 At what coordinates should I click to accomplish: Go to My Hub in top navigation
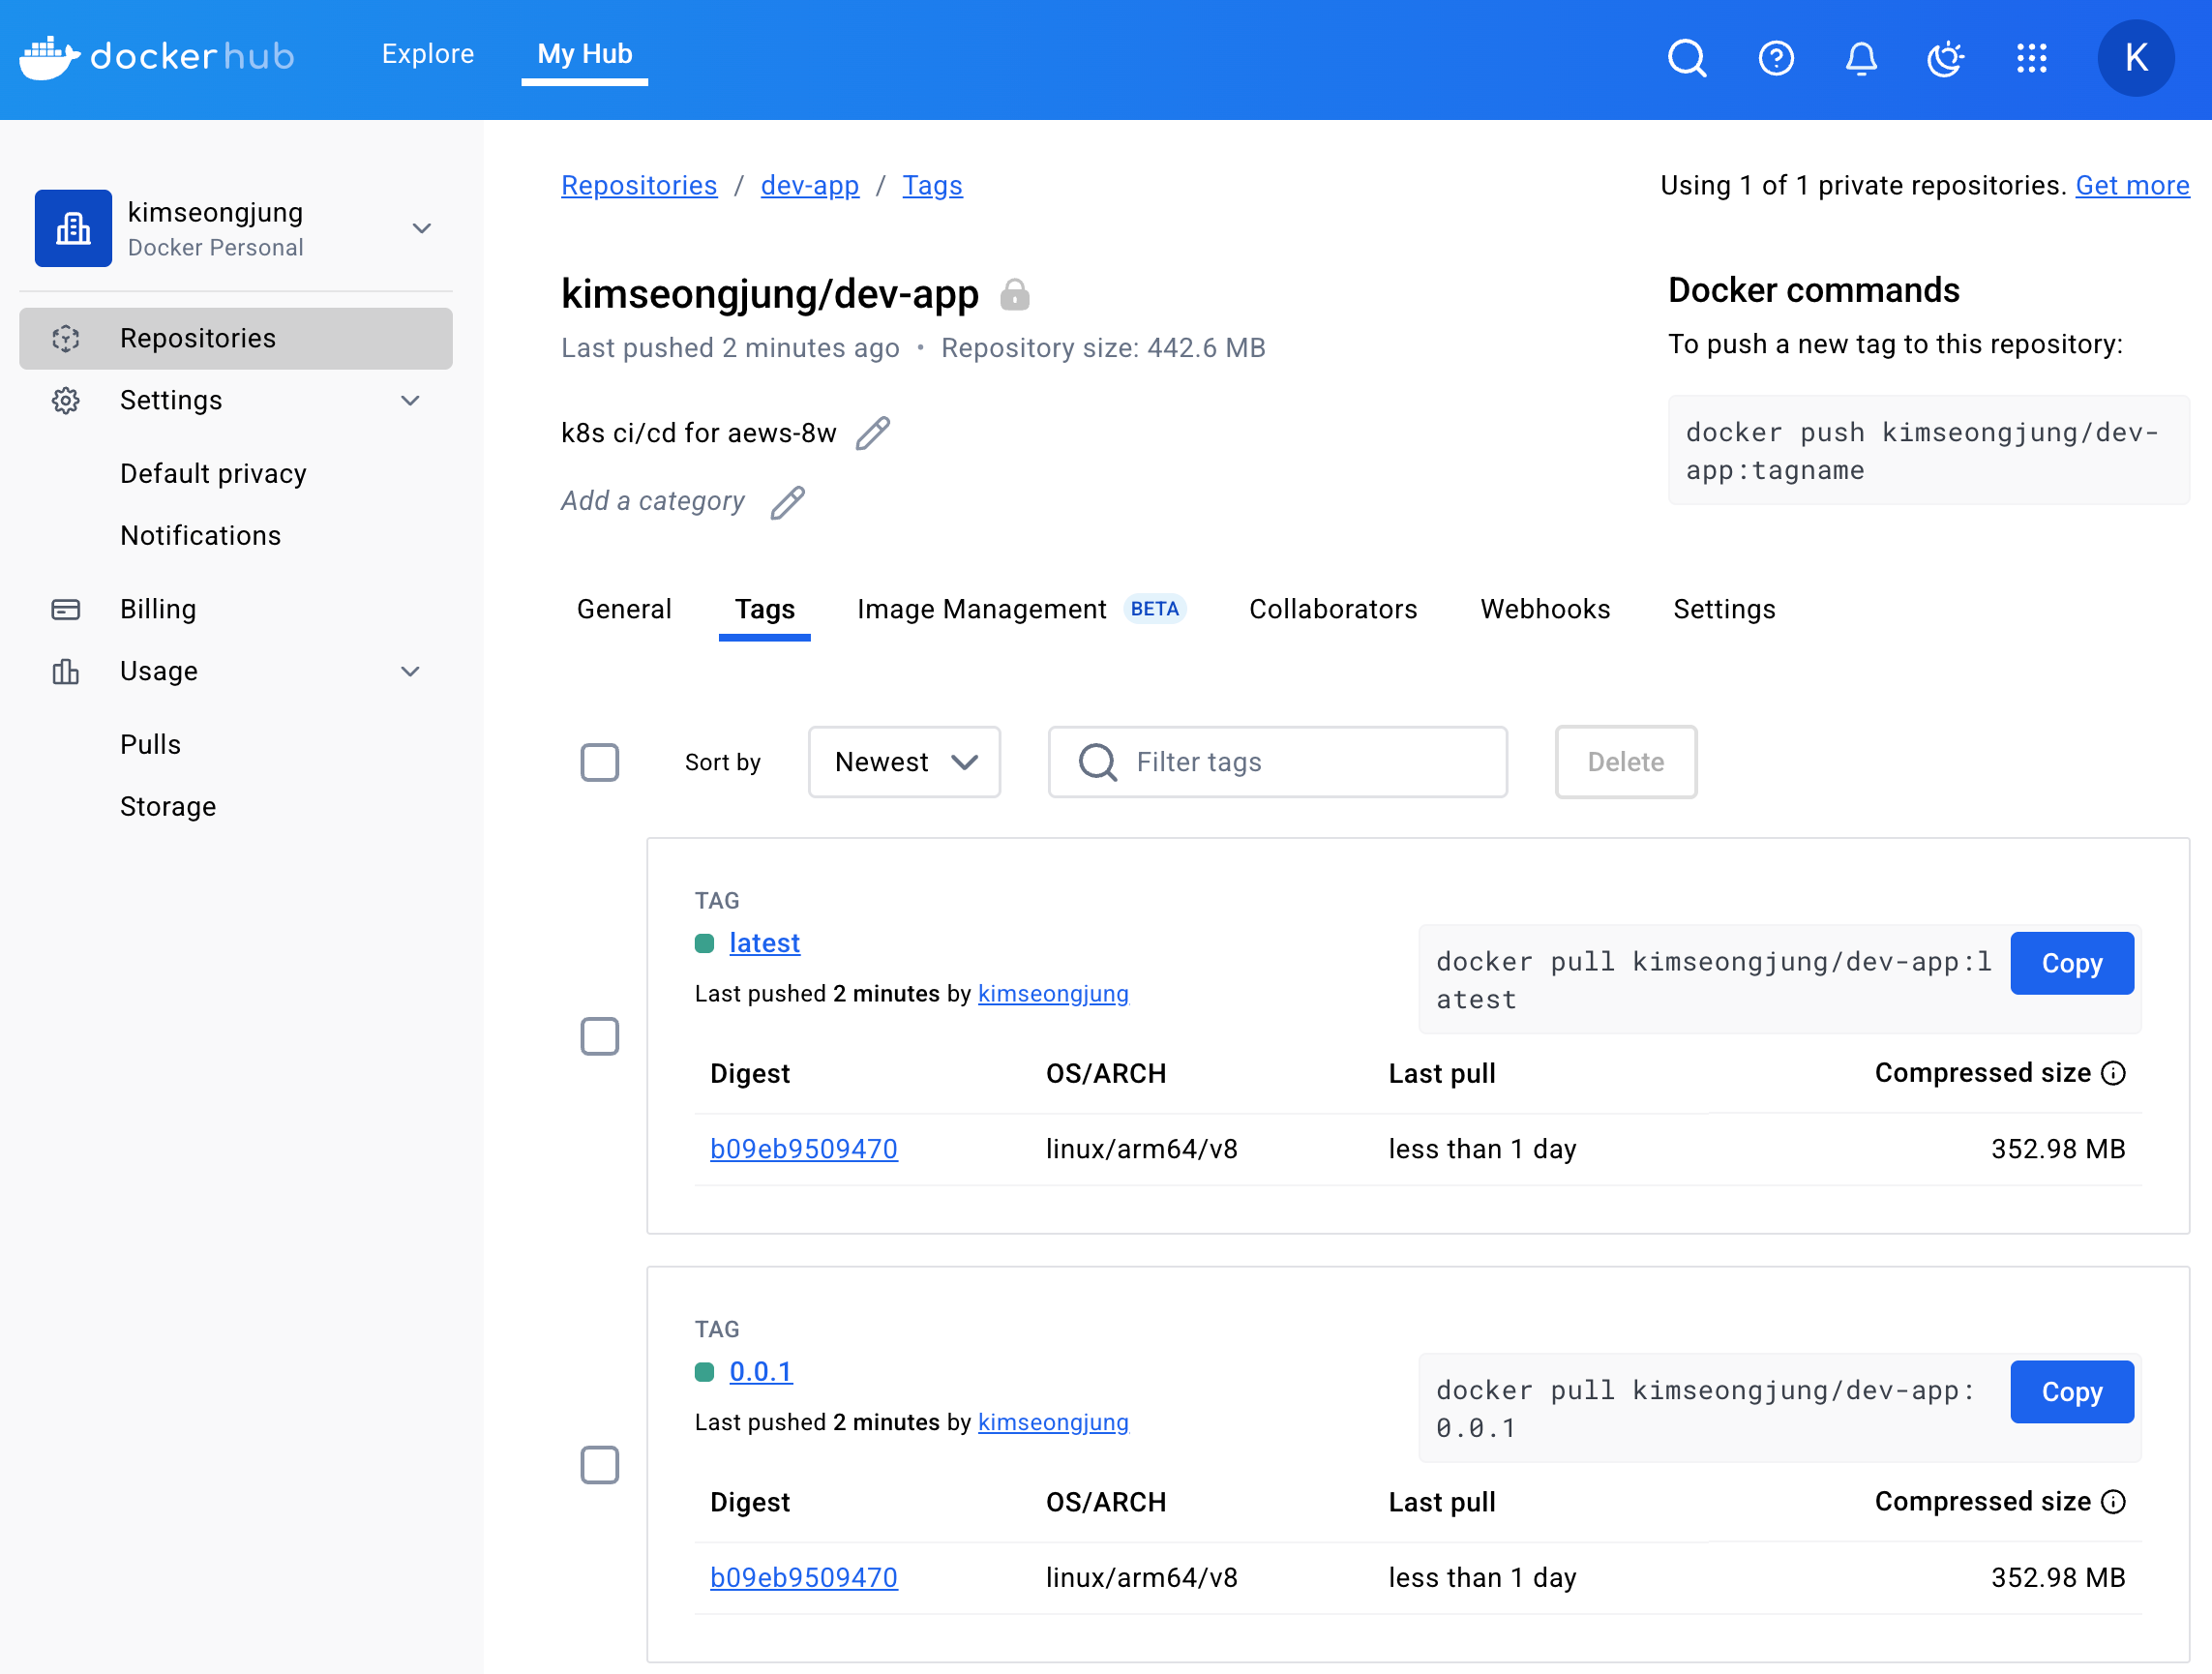click(585, 54)
